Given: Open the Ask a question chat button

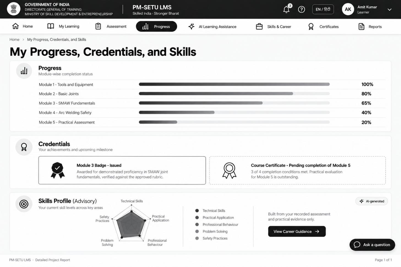Looking at the screenshot, I should click(x=372, y=245).
